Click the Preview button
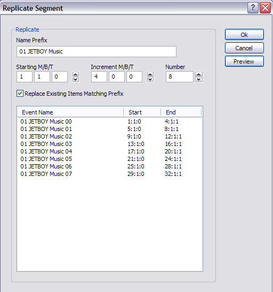 point(244,62)
